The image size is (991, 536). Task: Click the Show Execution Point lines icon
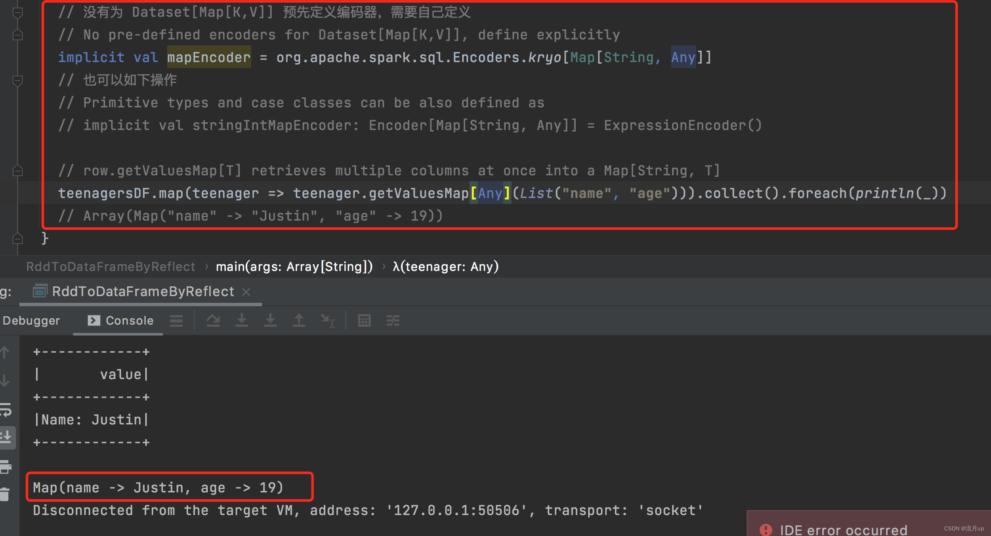[176, 321]
